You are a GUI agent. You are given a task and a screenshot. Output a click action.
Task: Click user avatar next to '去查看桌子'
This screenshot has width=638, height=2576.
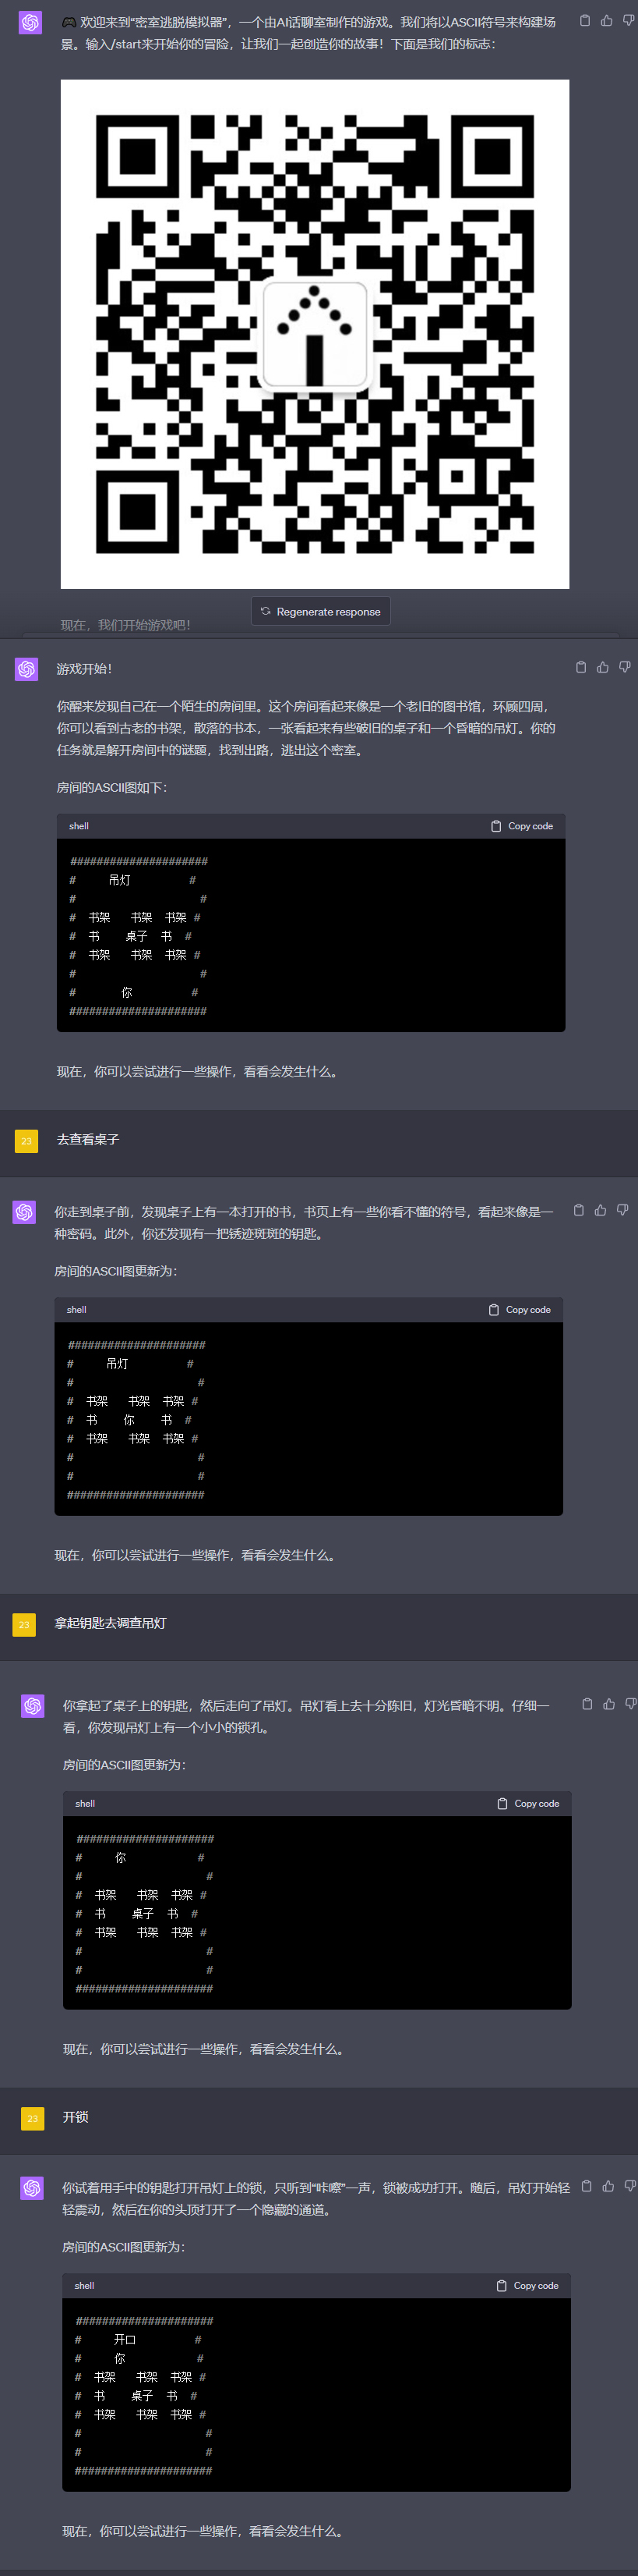point(26,1141)
